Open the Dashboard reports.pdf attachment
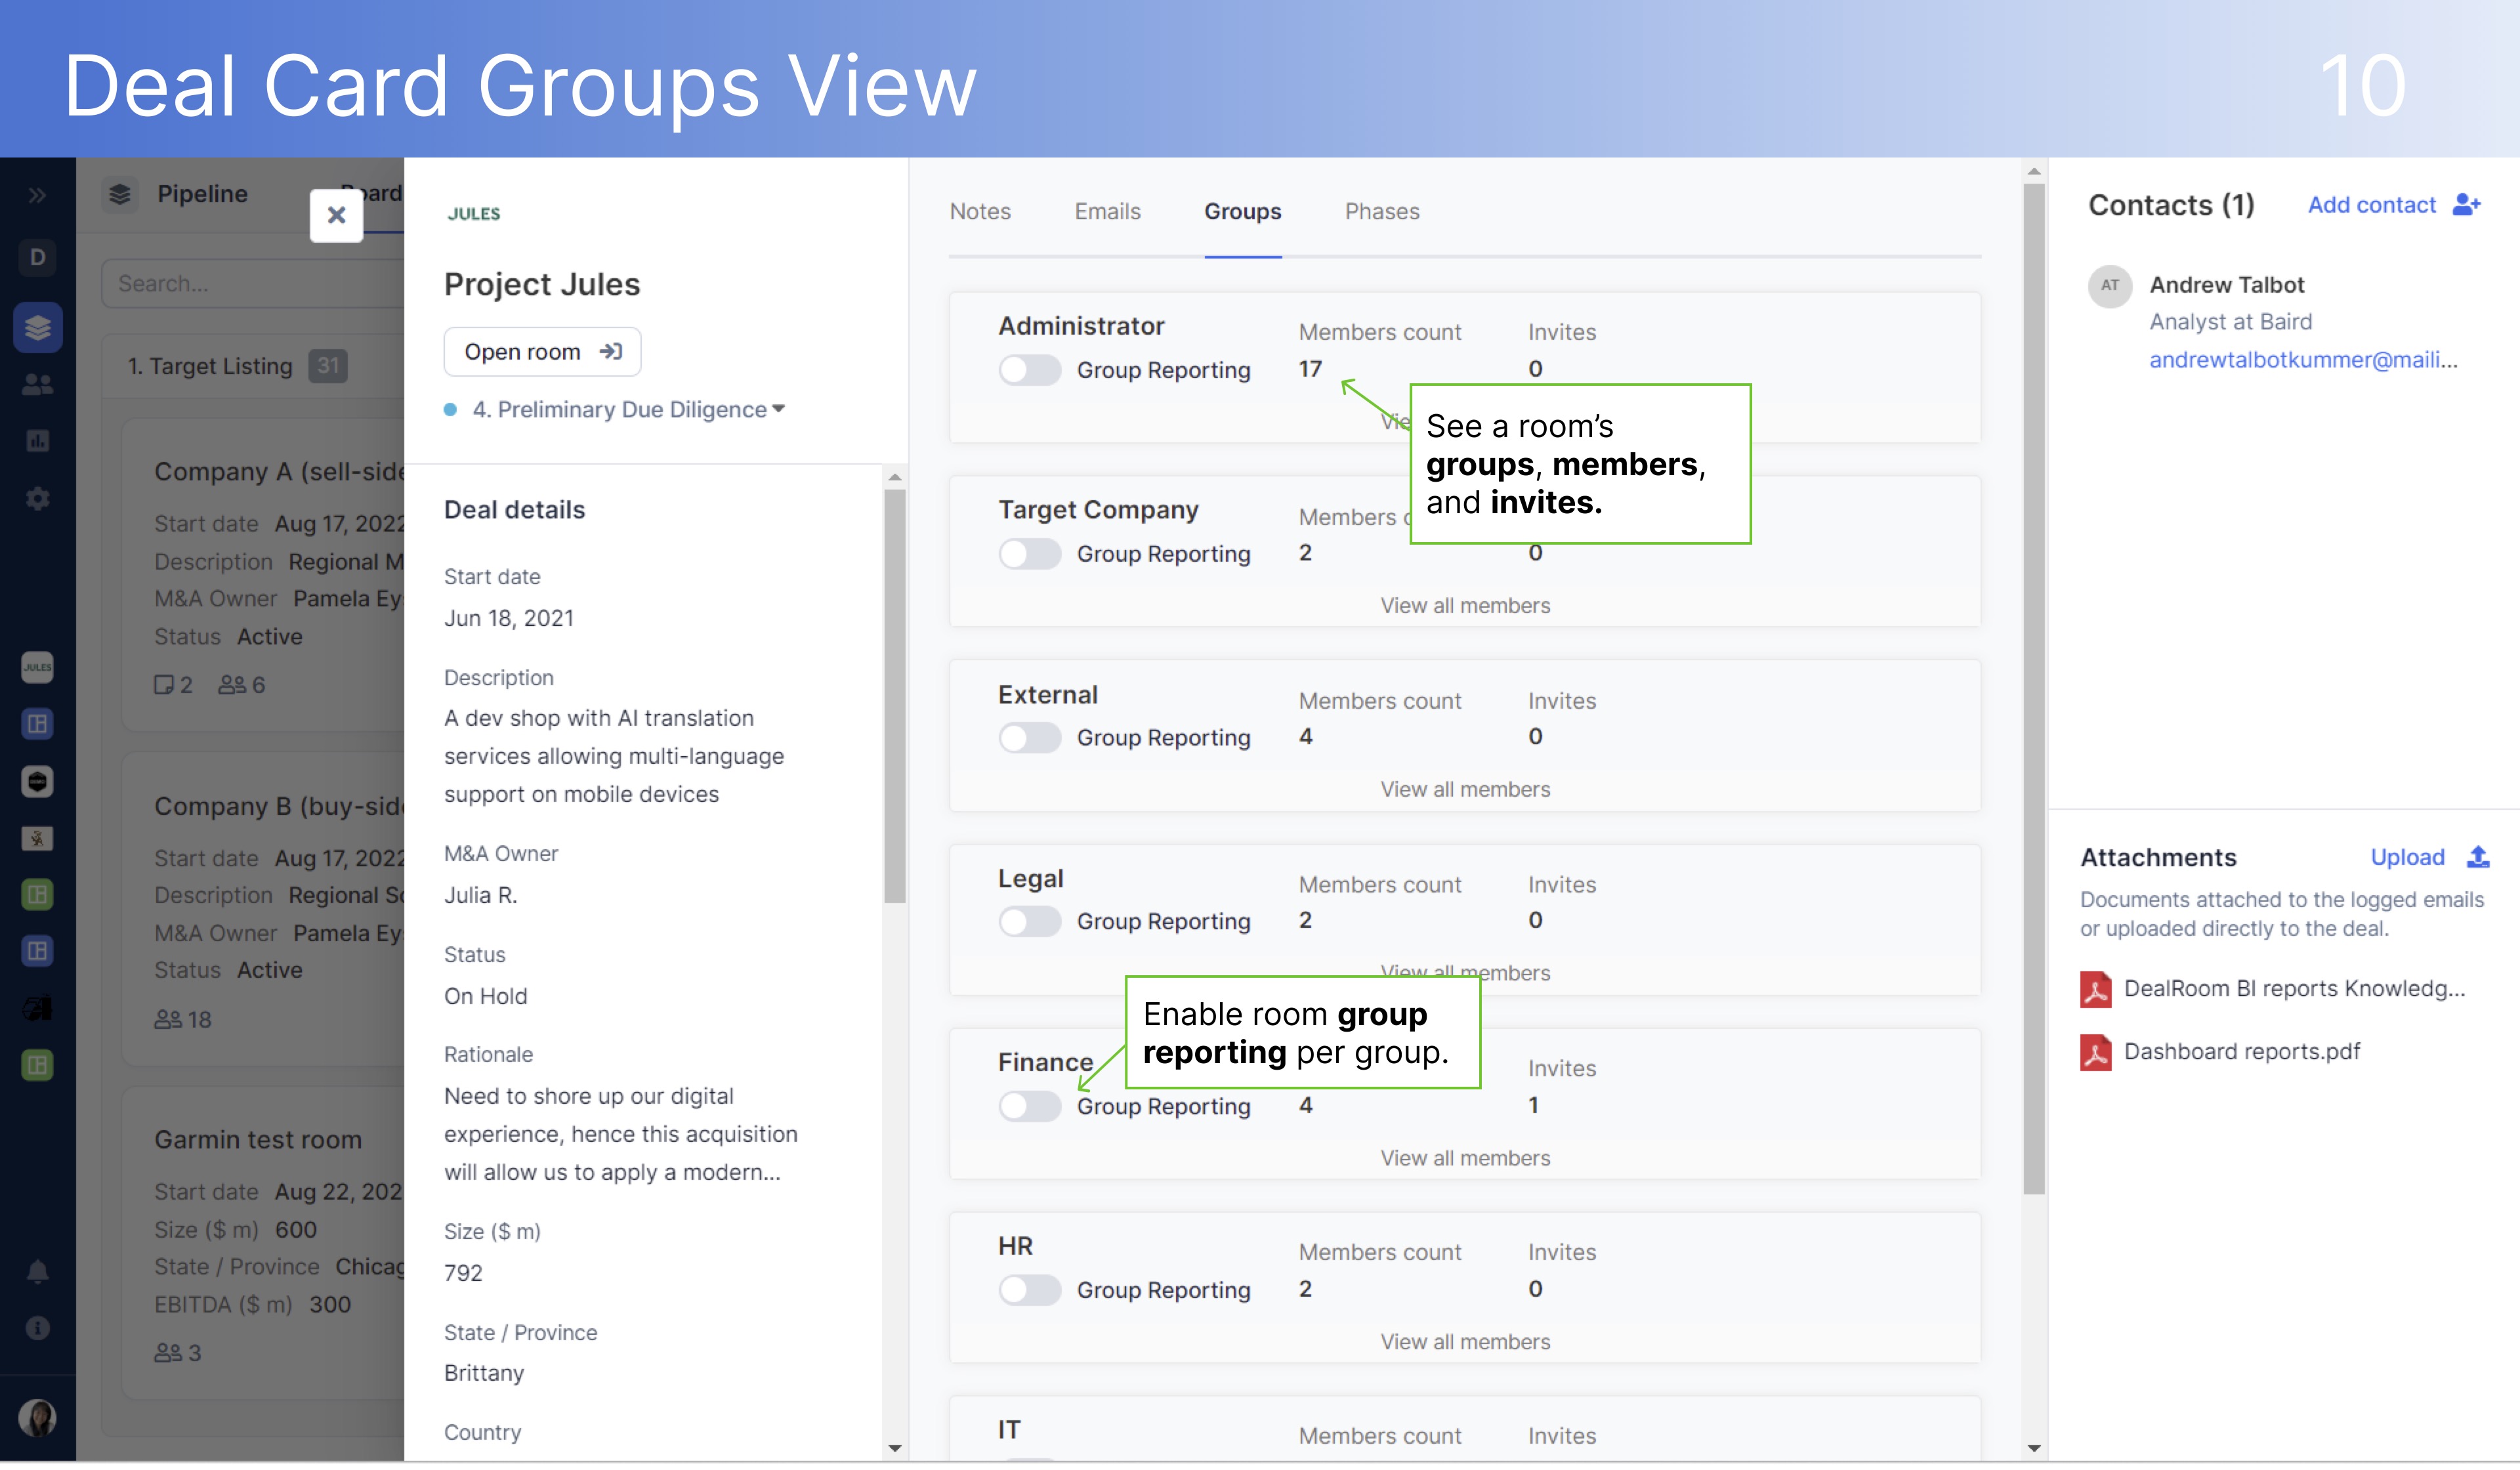Screen dimensions: 2520x1470 pyautogui.click(x=2242, y=1051)
